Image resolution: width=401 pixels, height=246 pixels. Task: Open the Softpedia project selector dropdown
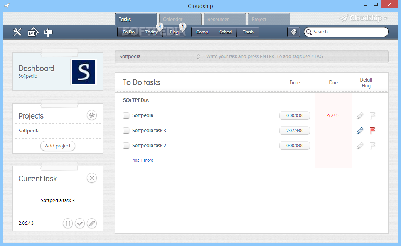(158, 57)
